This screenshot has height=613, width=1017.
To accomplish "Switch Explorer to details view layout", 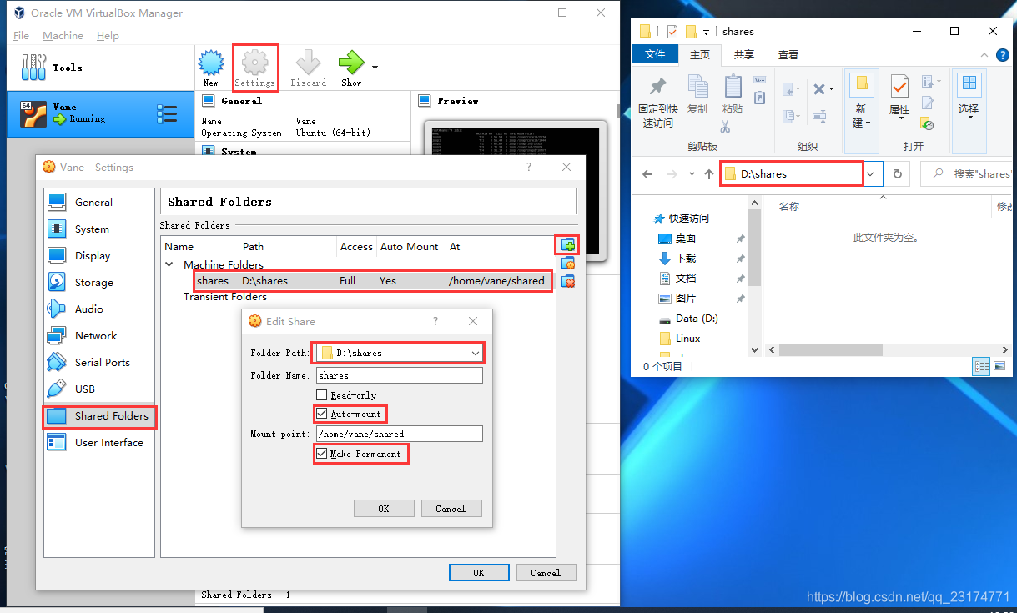I will (x=982, y=366).
